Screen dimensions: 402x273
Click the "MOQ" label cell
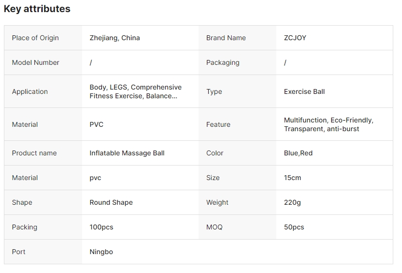pyautogui.click(x=215, y=227)
